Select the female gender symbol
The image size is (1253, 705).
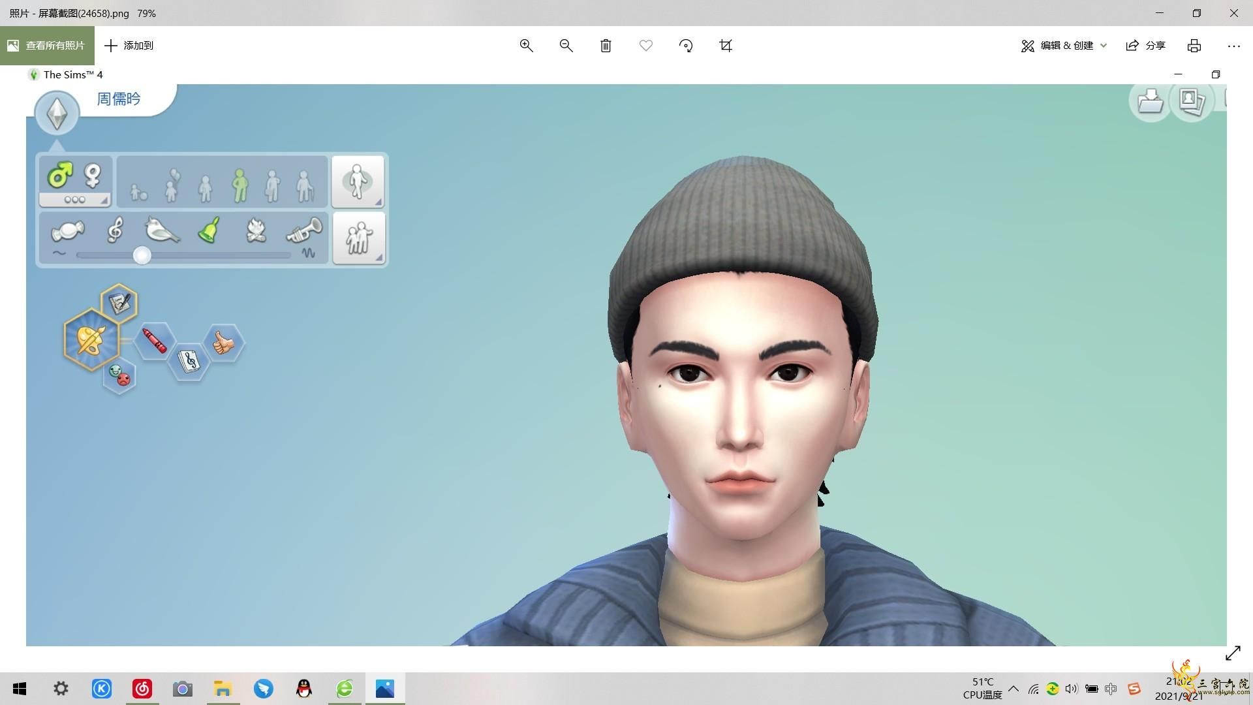click(x=93, y=176)
